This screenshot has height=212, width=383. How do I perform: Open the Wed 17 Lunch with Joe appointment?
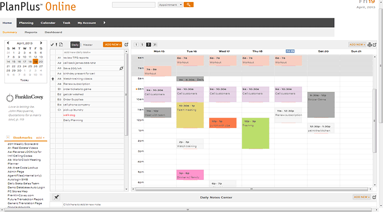223,123
